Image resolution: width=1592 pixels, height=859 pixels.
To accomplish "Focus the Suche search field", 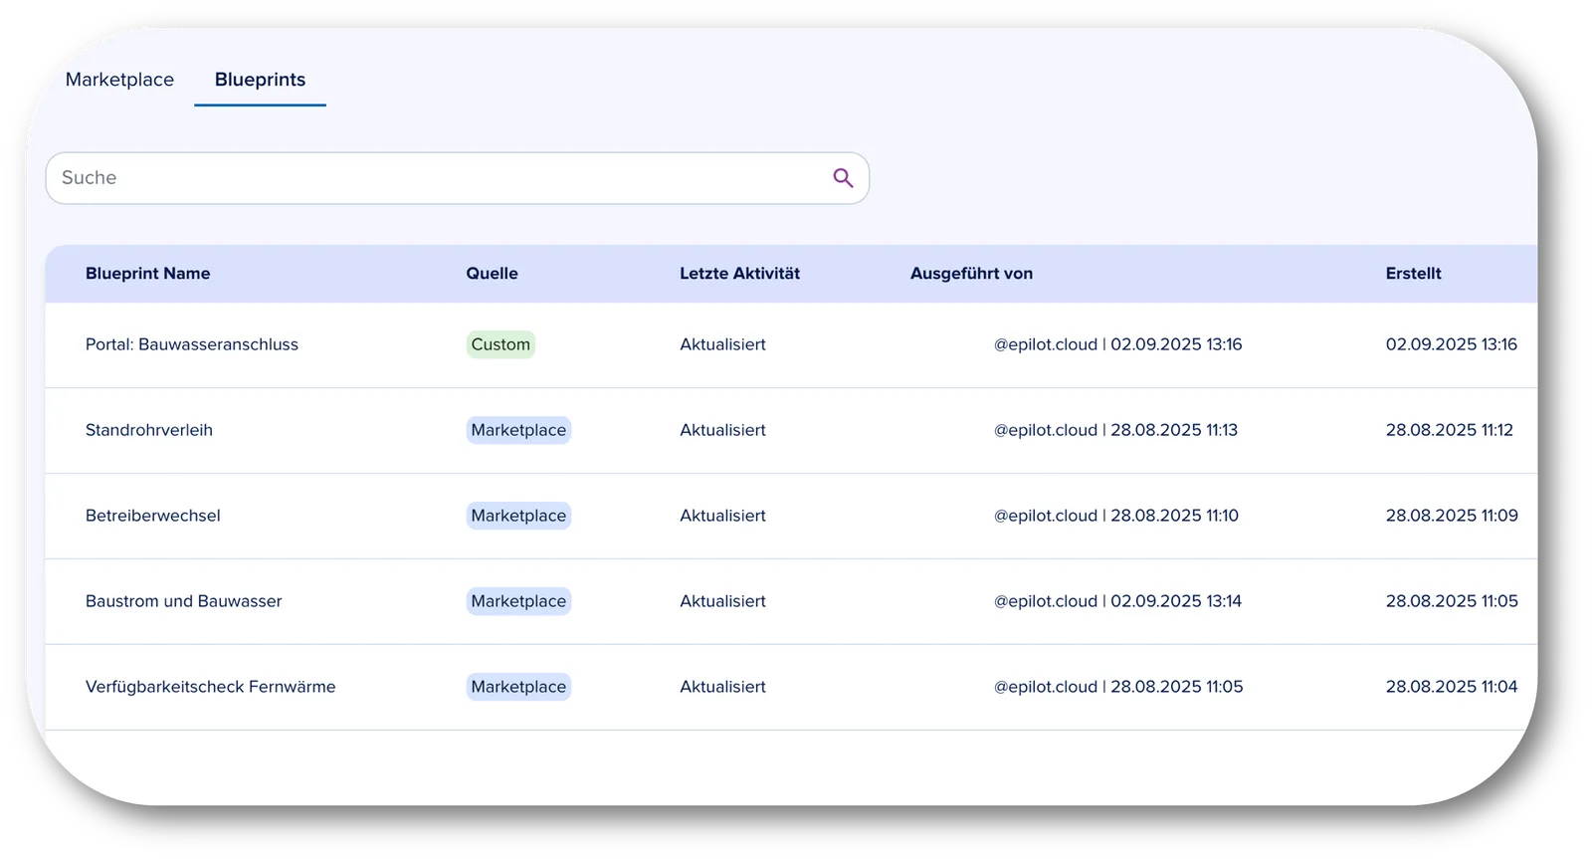I will (458, 178).
